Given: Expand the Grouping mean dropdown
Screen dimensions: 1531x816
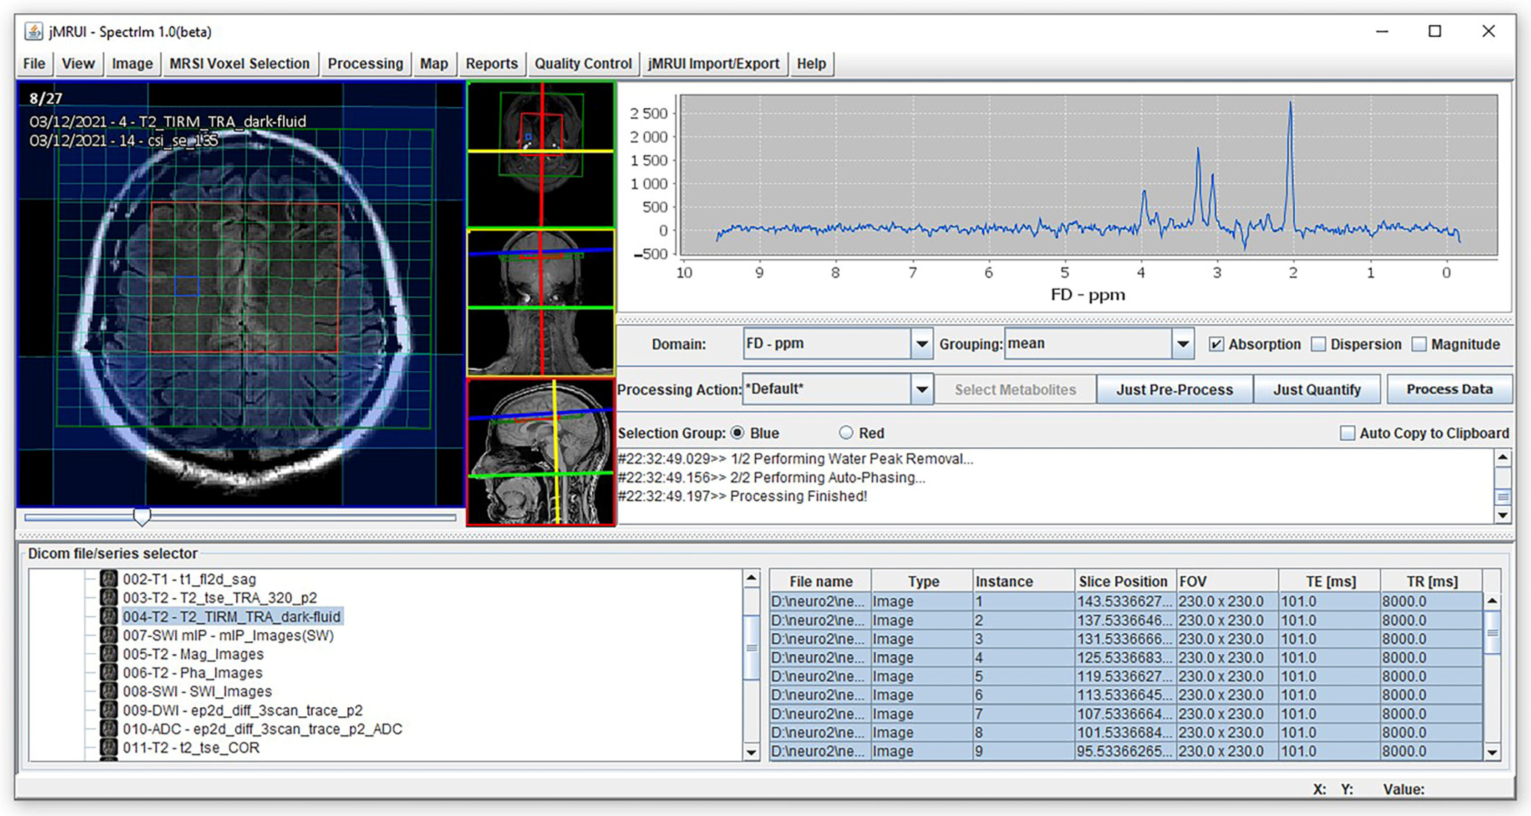Looking at the screenshot, I should 1183,344.
